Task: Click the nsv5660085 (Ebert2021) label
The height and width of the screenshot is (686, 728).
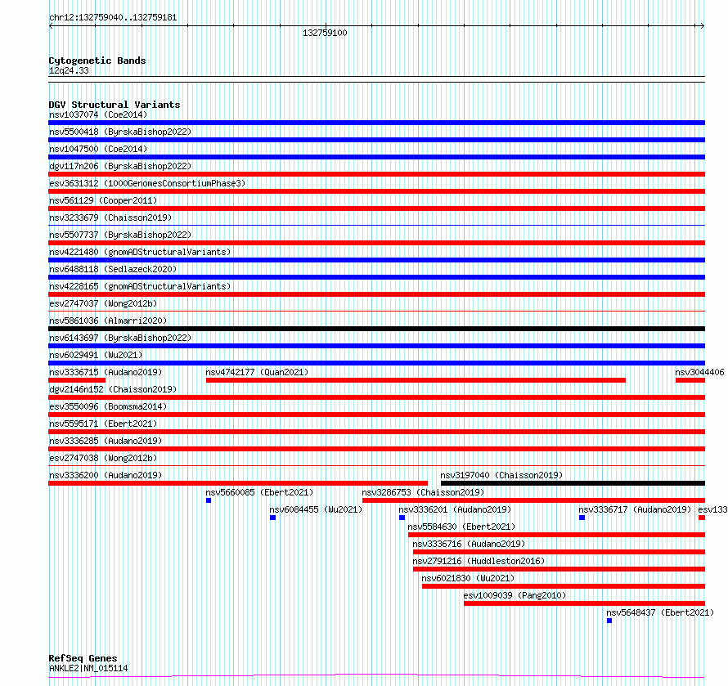Action: [x=259, y=492]
